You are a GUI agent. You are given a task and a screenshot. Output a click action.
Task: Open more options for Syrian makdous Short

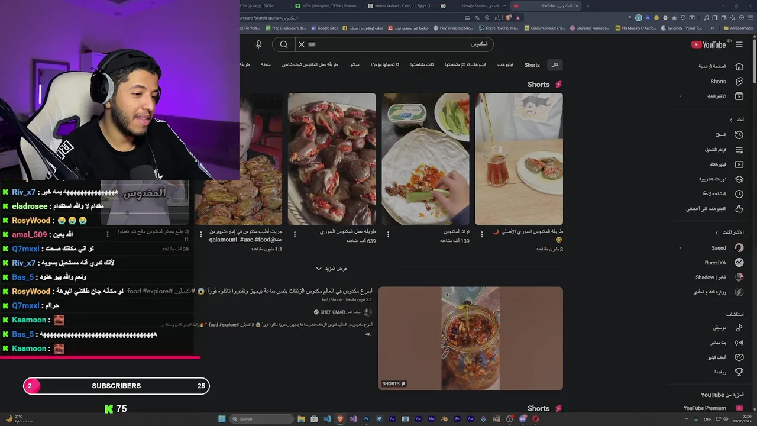295,234
